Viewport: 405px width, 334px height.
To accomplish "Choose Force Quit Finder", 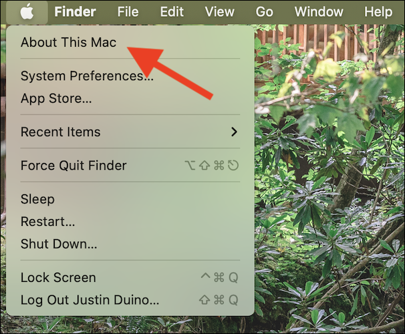I will (x=74, y=165).
